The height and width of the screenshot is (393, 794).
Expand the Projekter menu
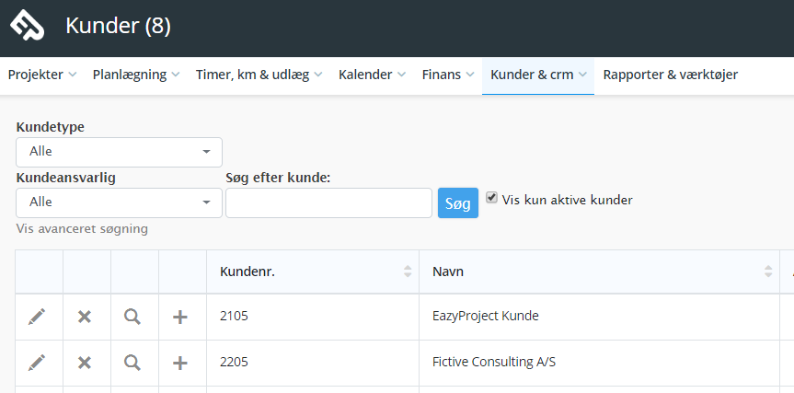coord(42,75)
